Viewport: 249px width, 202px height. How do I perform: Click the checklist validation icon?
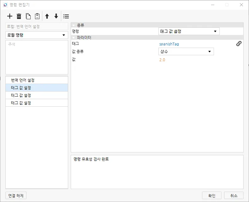66,16
